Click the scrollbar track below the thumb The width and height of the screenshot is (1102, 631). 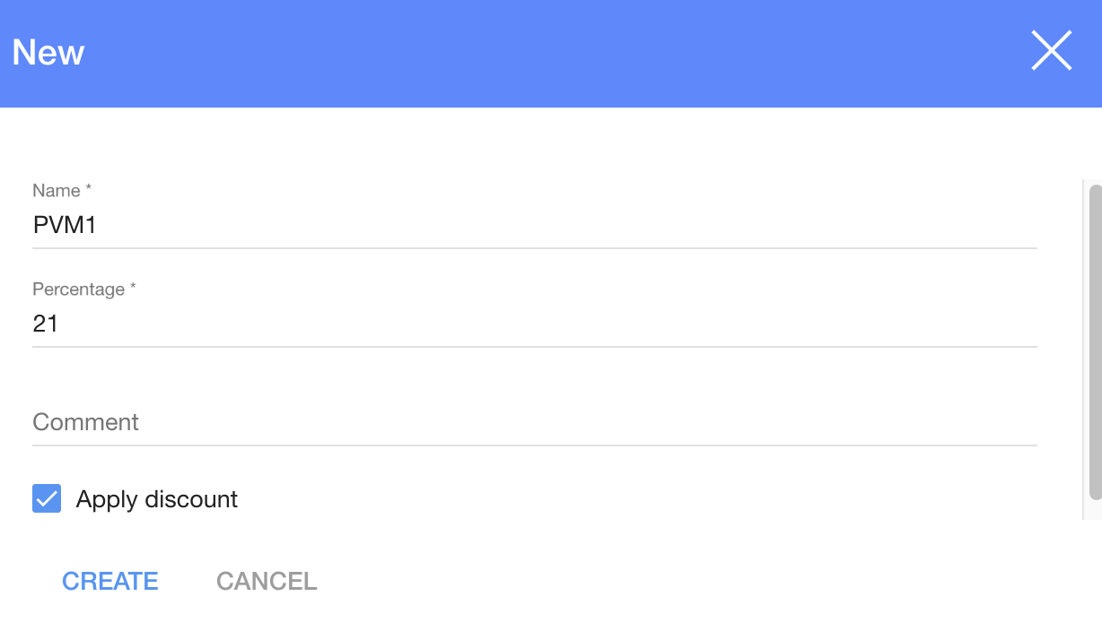click(x=1095, y=509)
